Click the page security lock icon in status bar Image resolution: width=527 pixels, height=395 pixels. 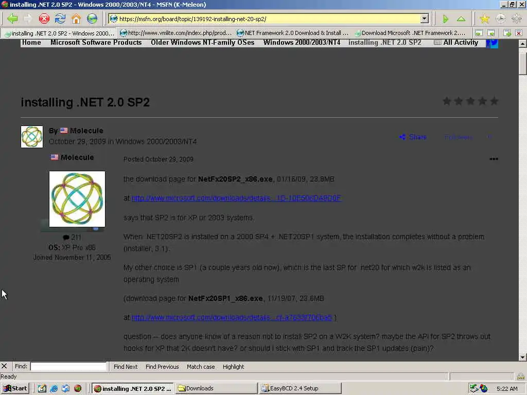[x=521, y=376]
